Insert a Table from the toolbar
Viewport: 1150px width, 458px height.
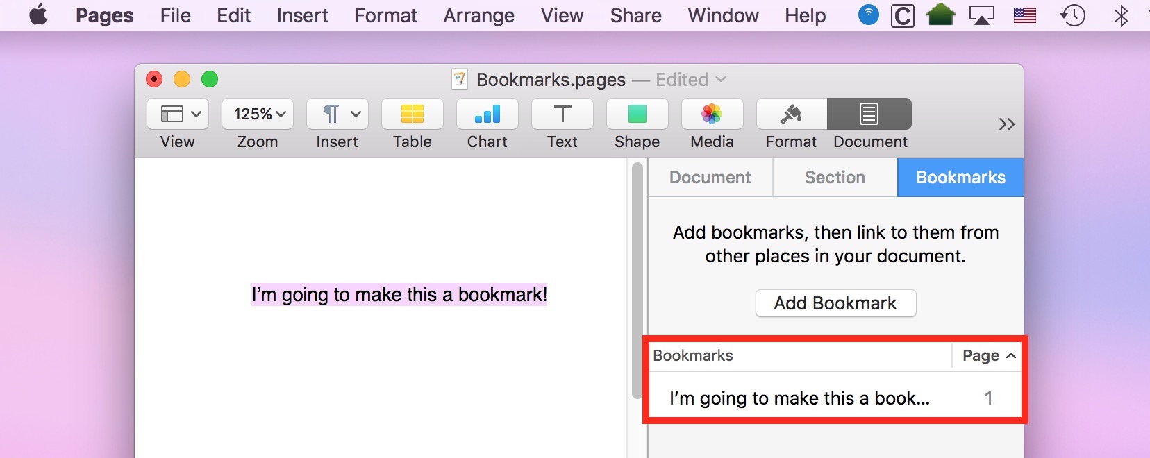point(412,114)
